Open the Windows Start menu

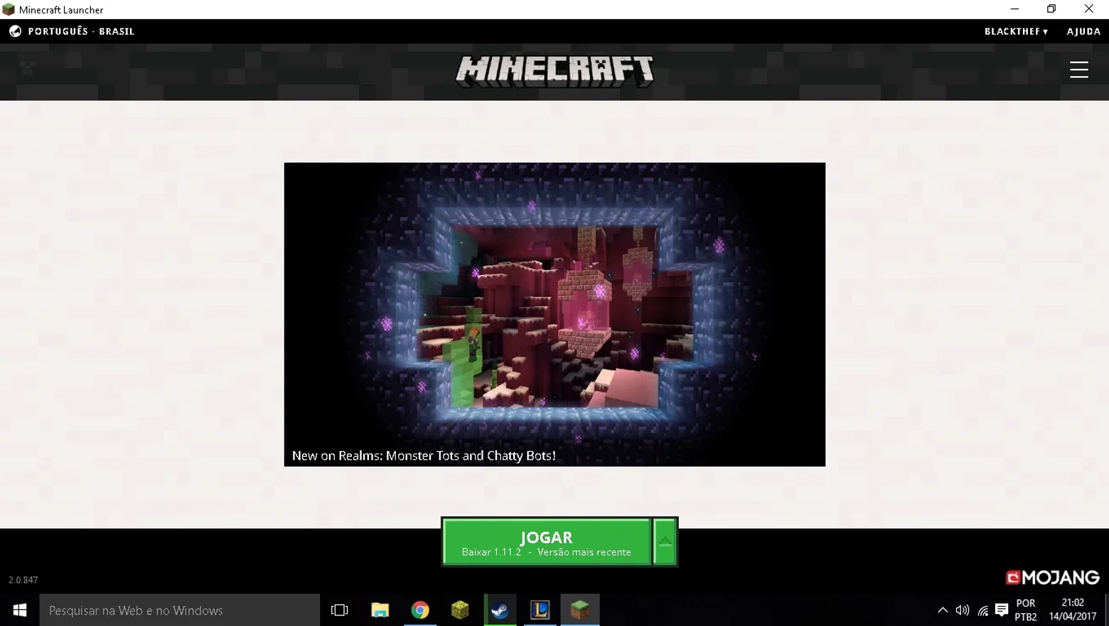click(x=20, y=610)
